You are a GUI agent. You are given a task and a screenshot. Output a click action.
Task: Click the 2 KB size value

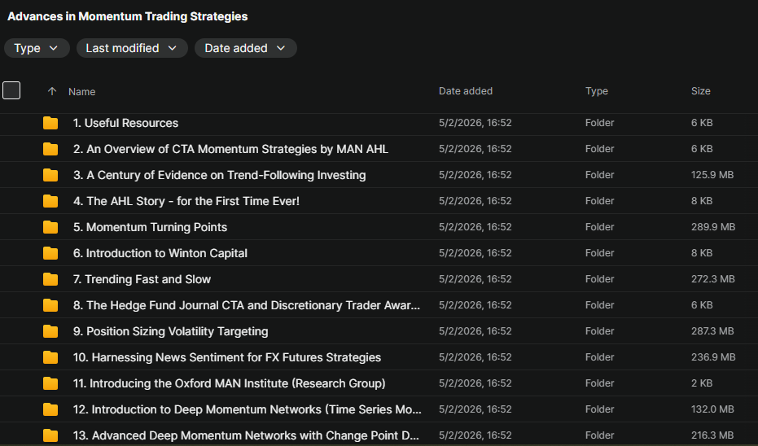click(702, 383)
